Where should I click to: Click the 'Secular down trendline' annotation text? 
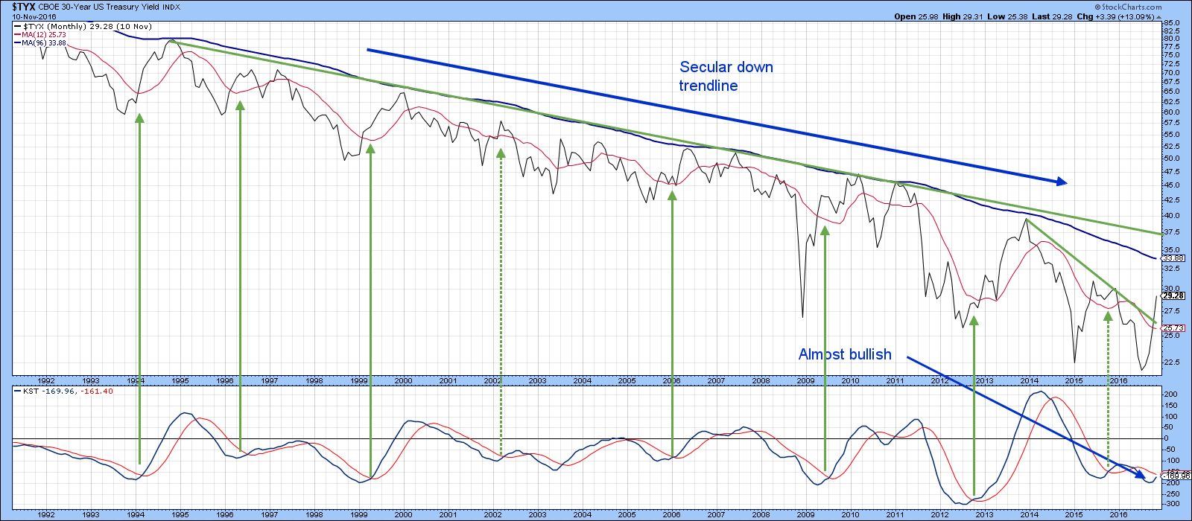pyautogui.click(x=726, y=76)
